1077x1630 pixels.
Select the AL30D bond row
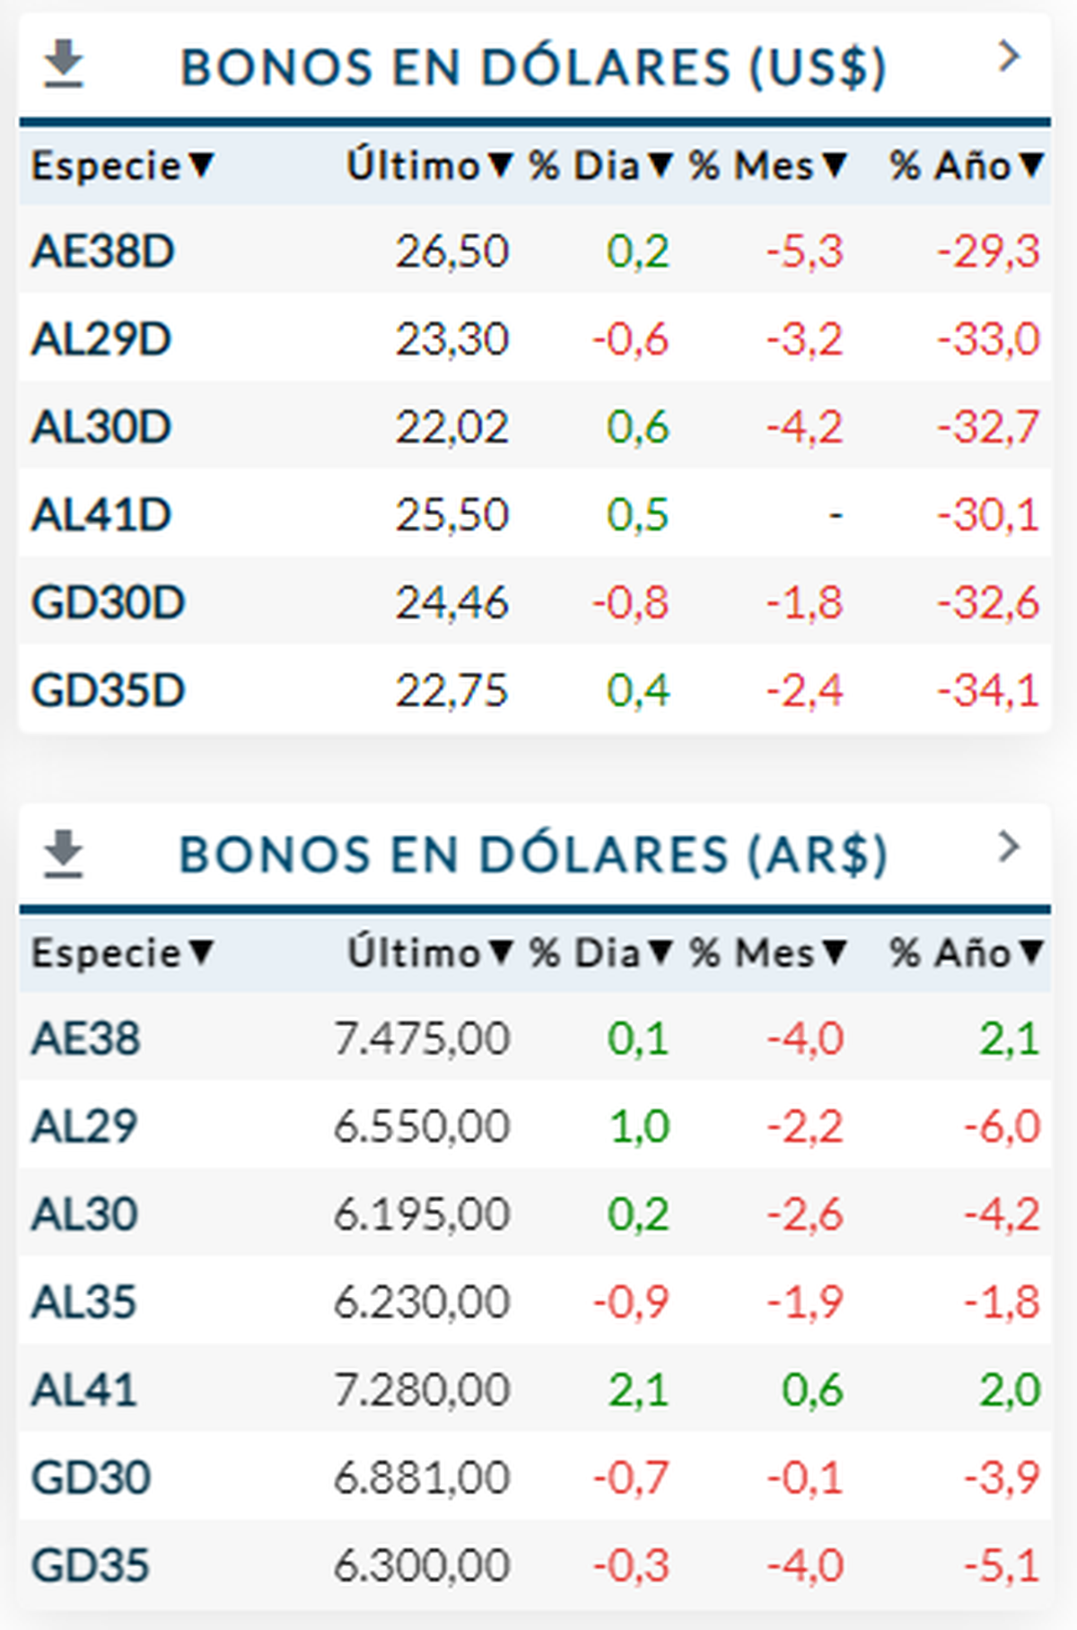coord(101,426)
